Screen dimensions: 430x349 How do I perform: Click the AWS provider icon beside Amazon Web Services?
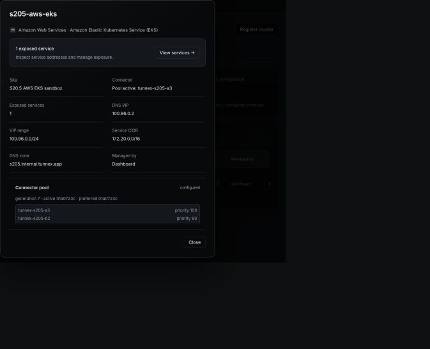13,30
